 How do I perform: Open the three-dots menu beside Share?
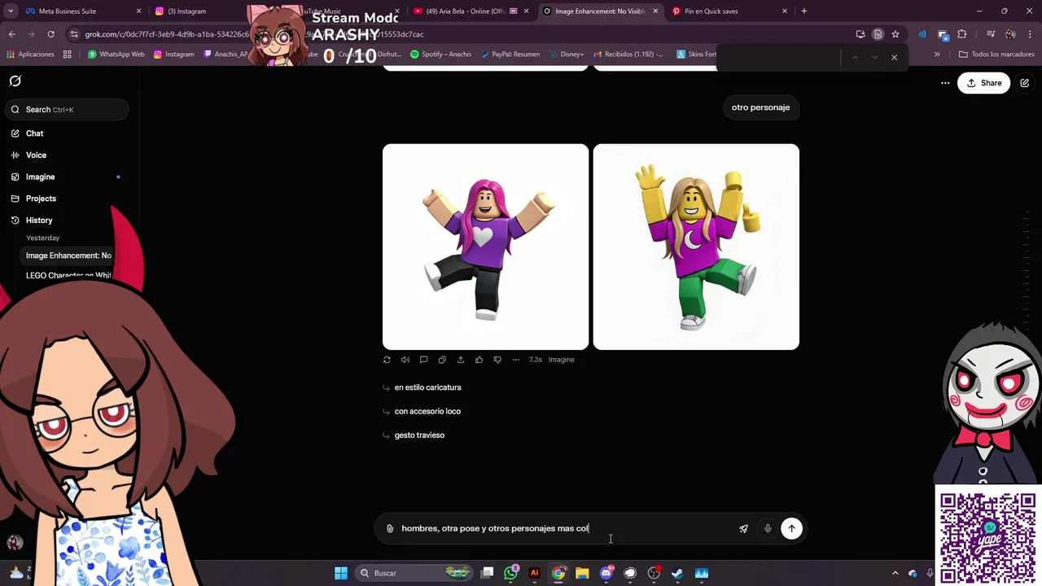(x=945, y=83)
